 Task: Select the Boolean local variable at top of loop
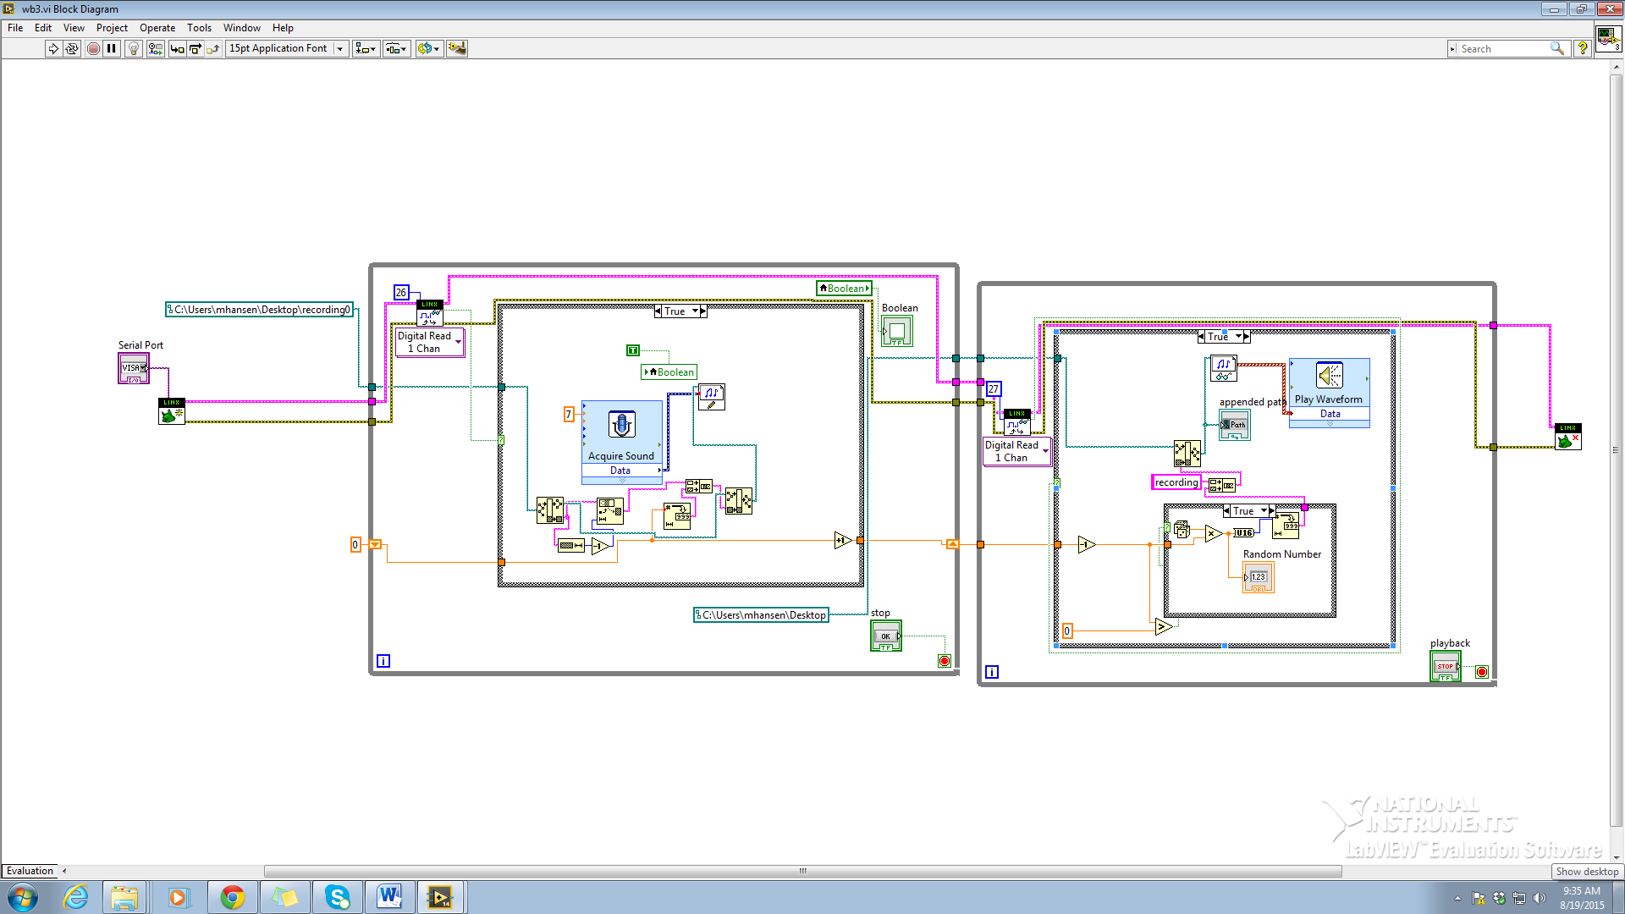click(x=844, y=289)
